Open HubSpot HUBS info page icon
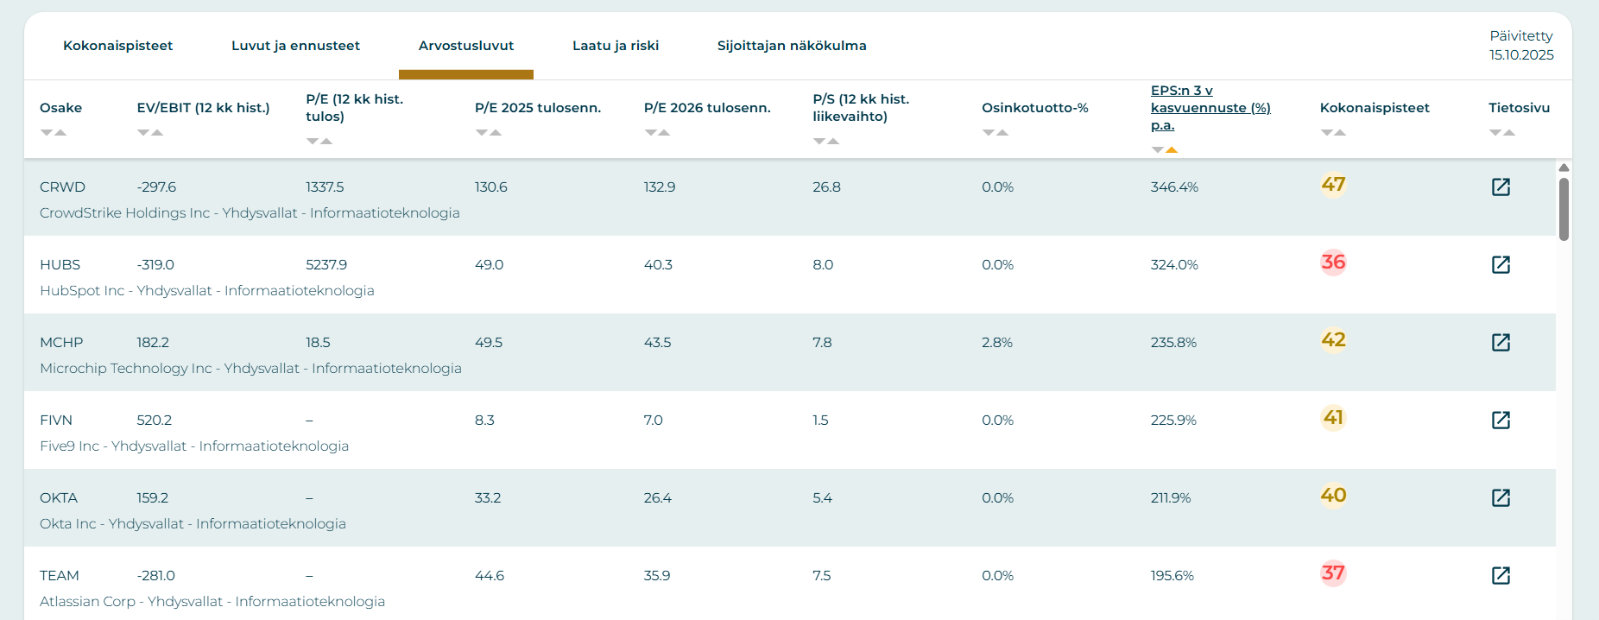The image size is (1599, 620). (x=1501, y=265)
